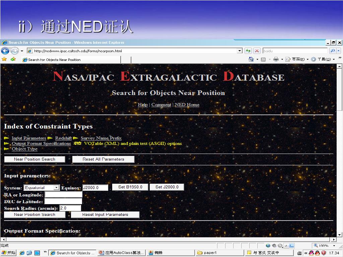
Task: Click the Equinox J2000.0 input field
Action: click(x=95, y=188)
